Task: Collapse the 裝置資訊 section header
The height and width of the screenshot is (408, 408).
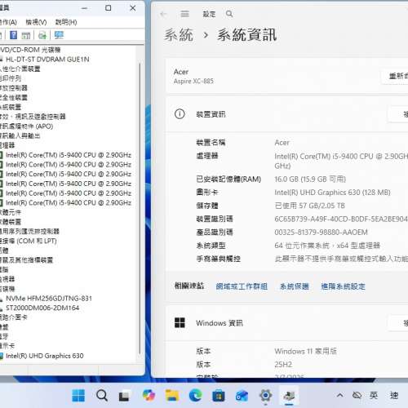Action: point(286,114)
